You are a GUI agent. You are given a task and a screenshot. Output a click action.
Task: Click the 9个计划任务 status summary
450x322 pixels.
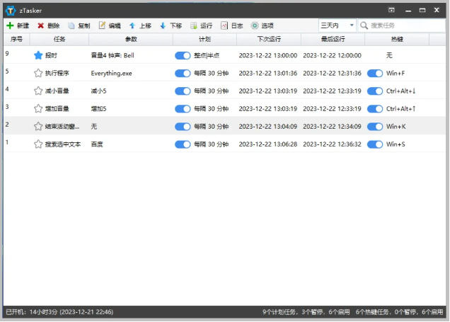(306, 312)
